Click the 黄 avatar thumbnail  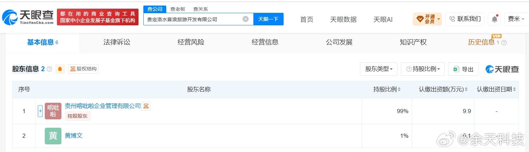pos(53,136)
